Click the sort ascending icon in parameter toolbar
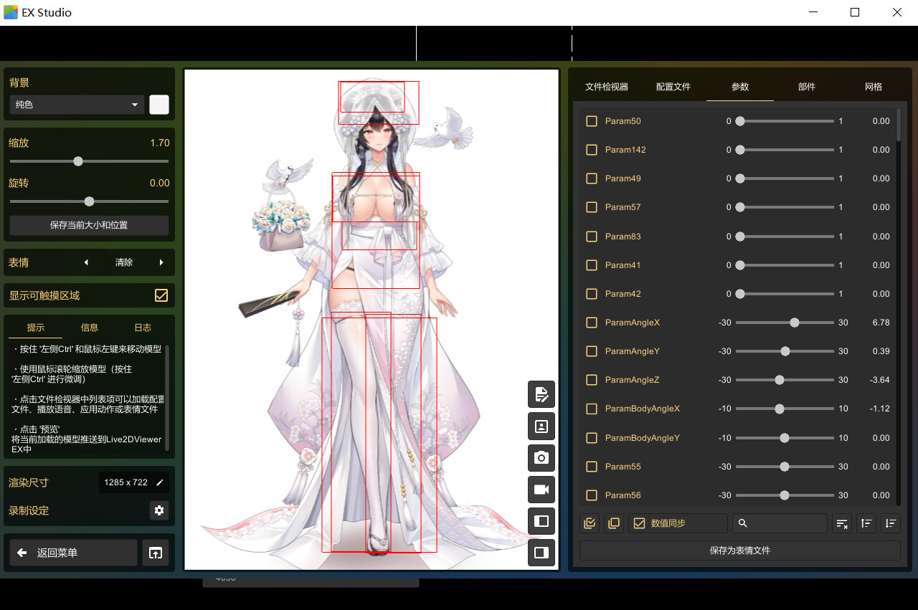Image resolution: width=918 pixels, height=610 pixels. point(866,523)
